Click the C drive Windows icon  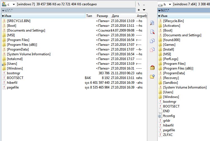pyautogui.click(x=4, y=4)
